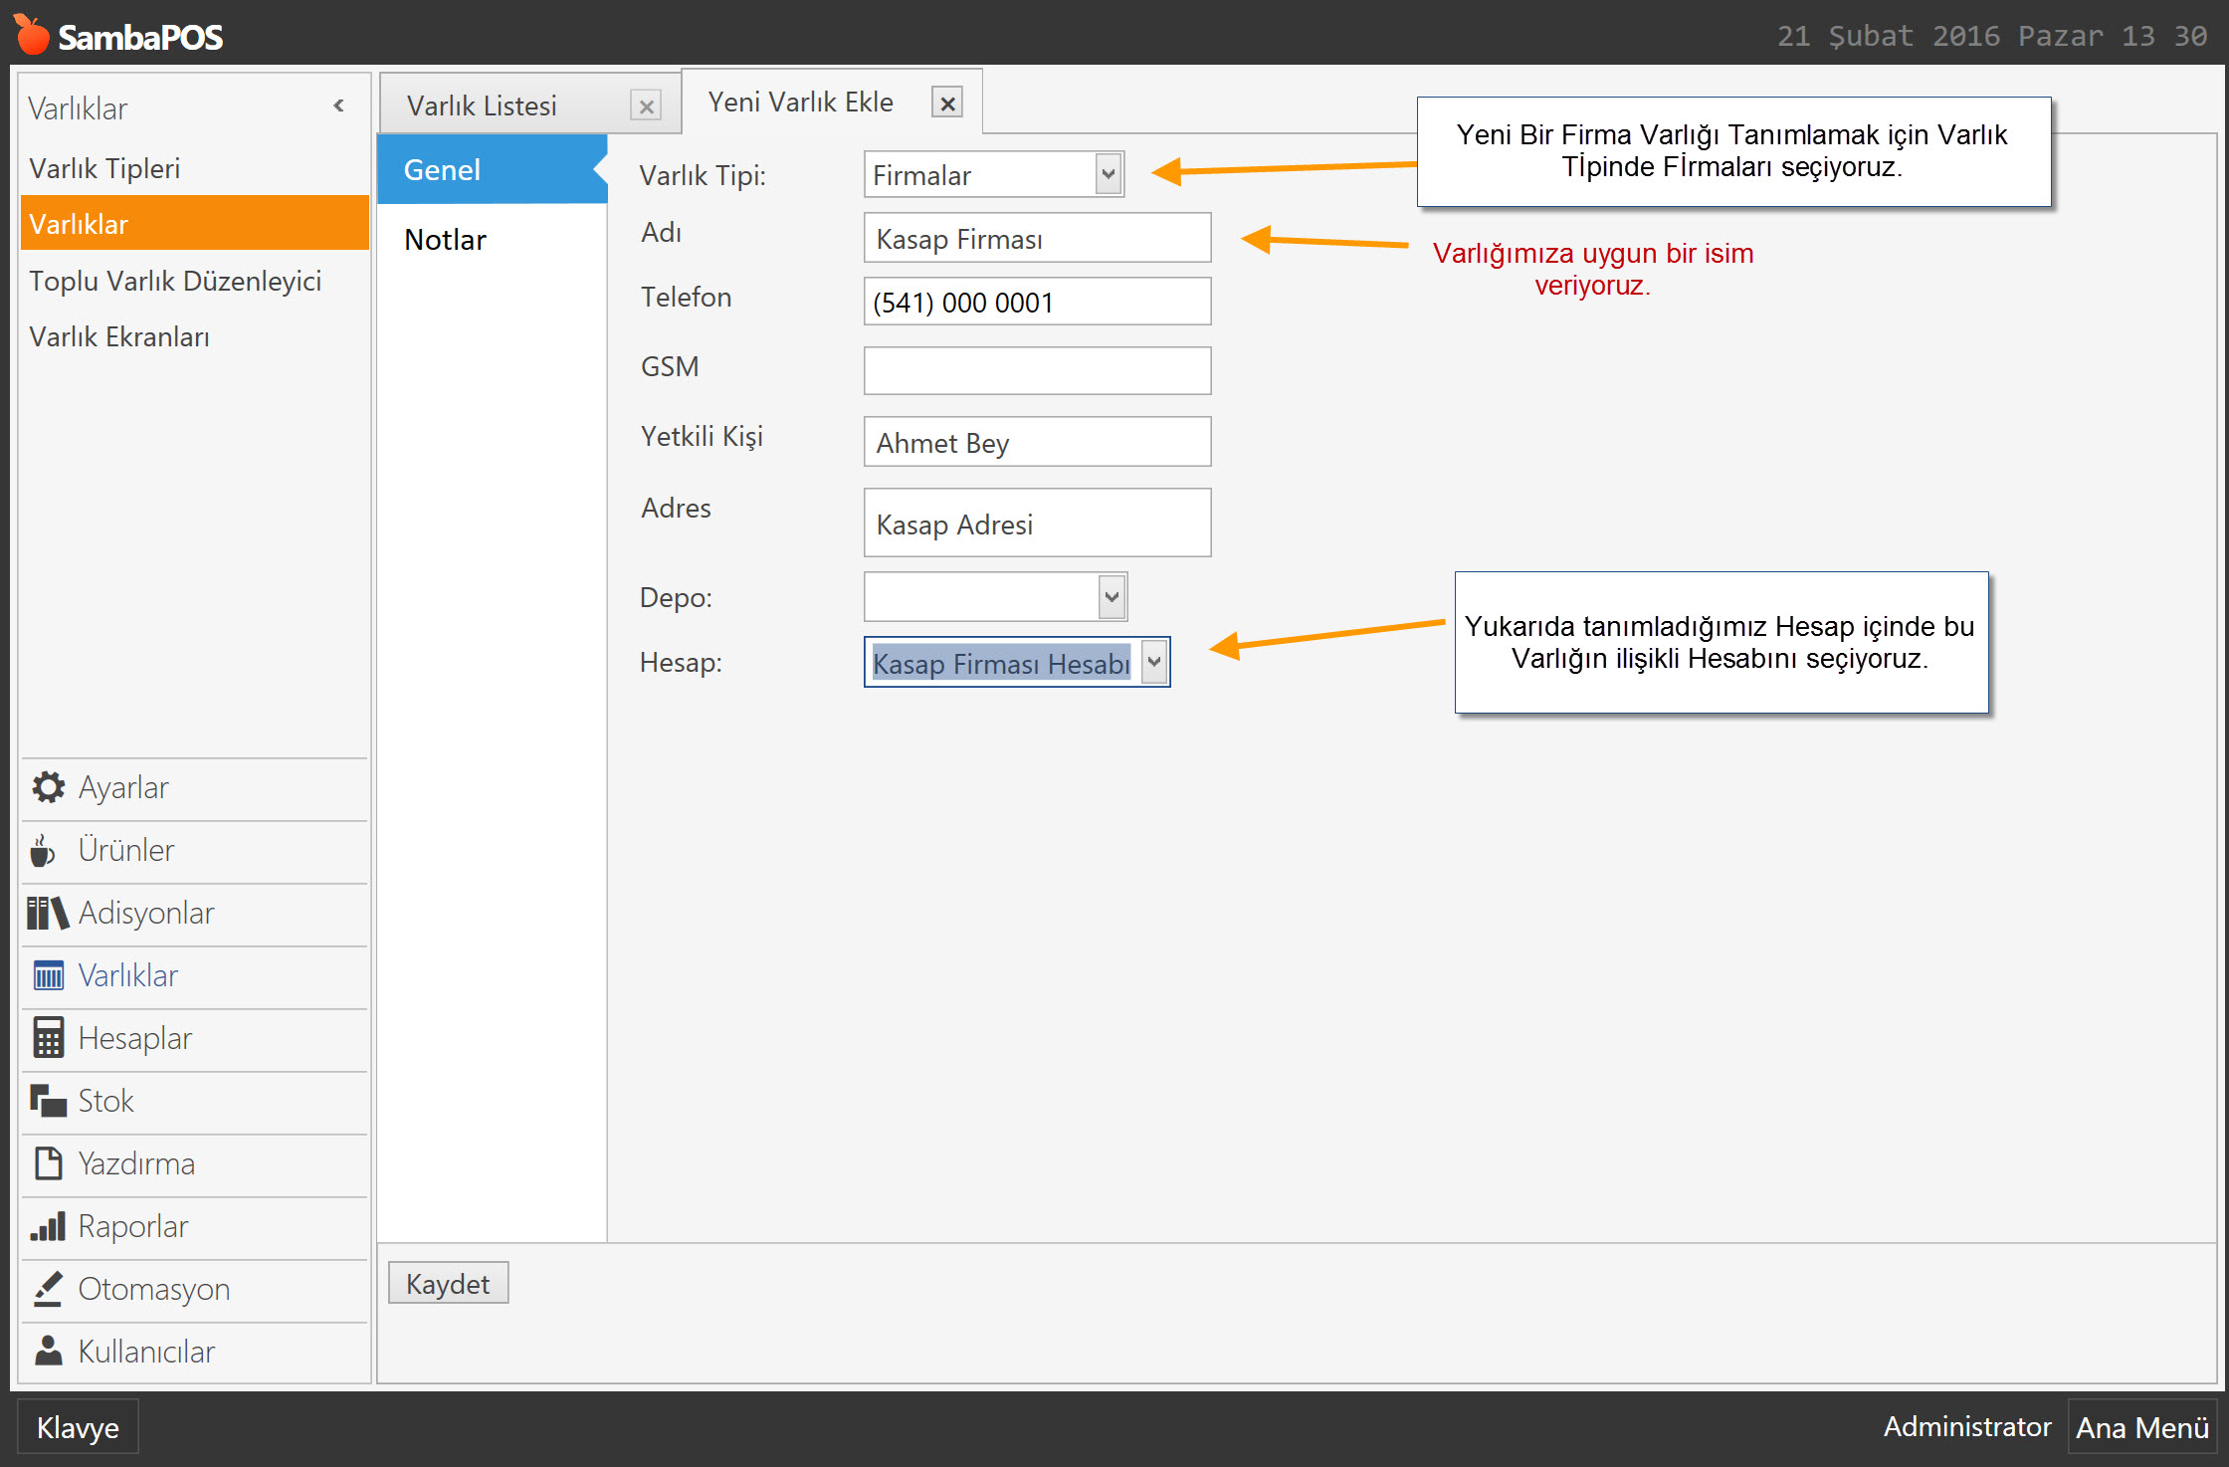Open the Hesap dropdown arrow
This screenshot has width=2229, height=1467.
[1154, 662]
